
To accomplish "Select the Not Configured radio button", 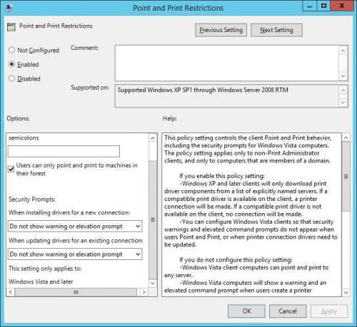I will (x=11, y=50).
